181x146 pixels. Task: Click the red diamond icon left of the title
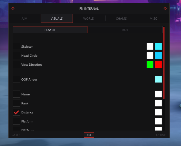13,8
